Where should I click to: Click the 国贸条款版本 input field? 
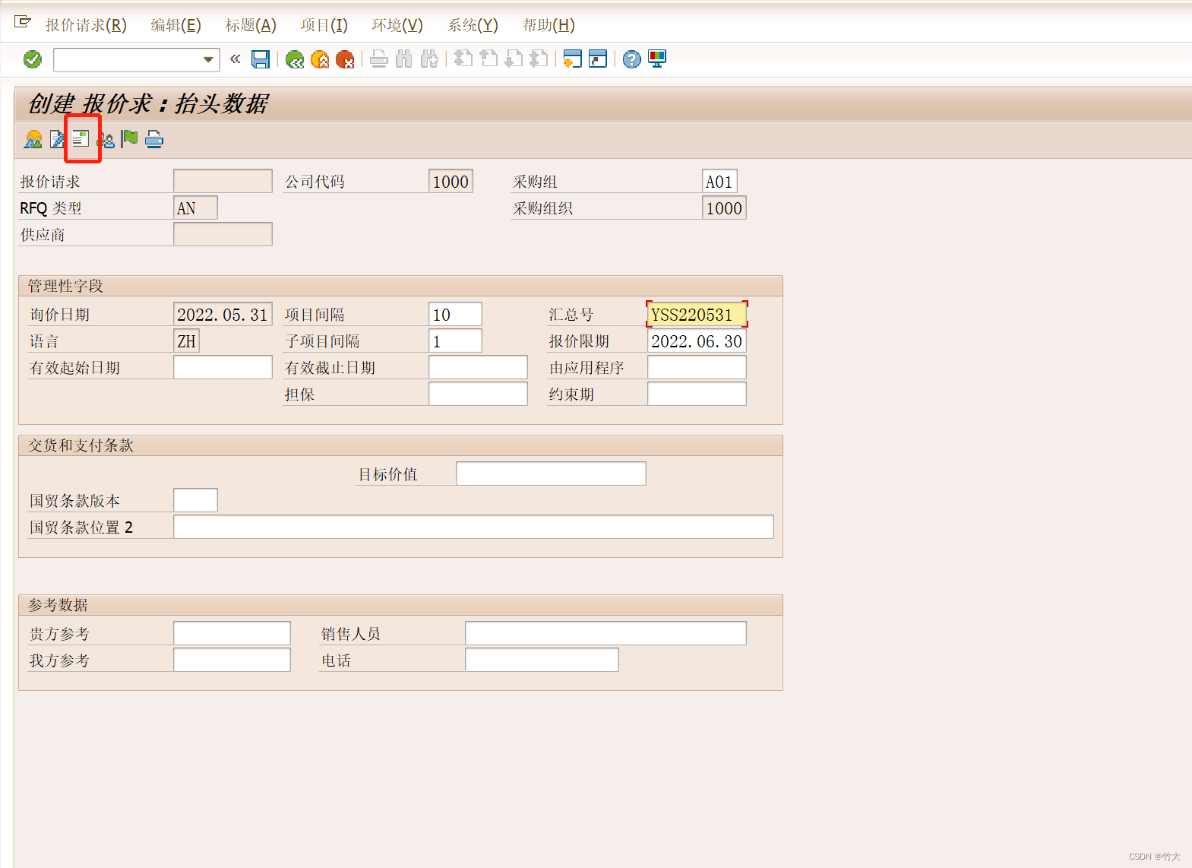click(x=195, y=501)
